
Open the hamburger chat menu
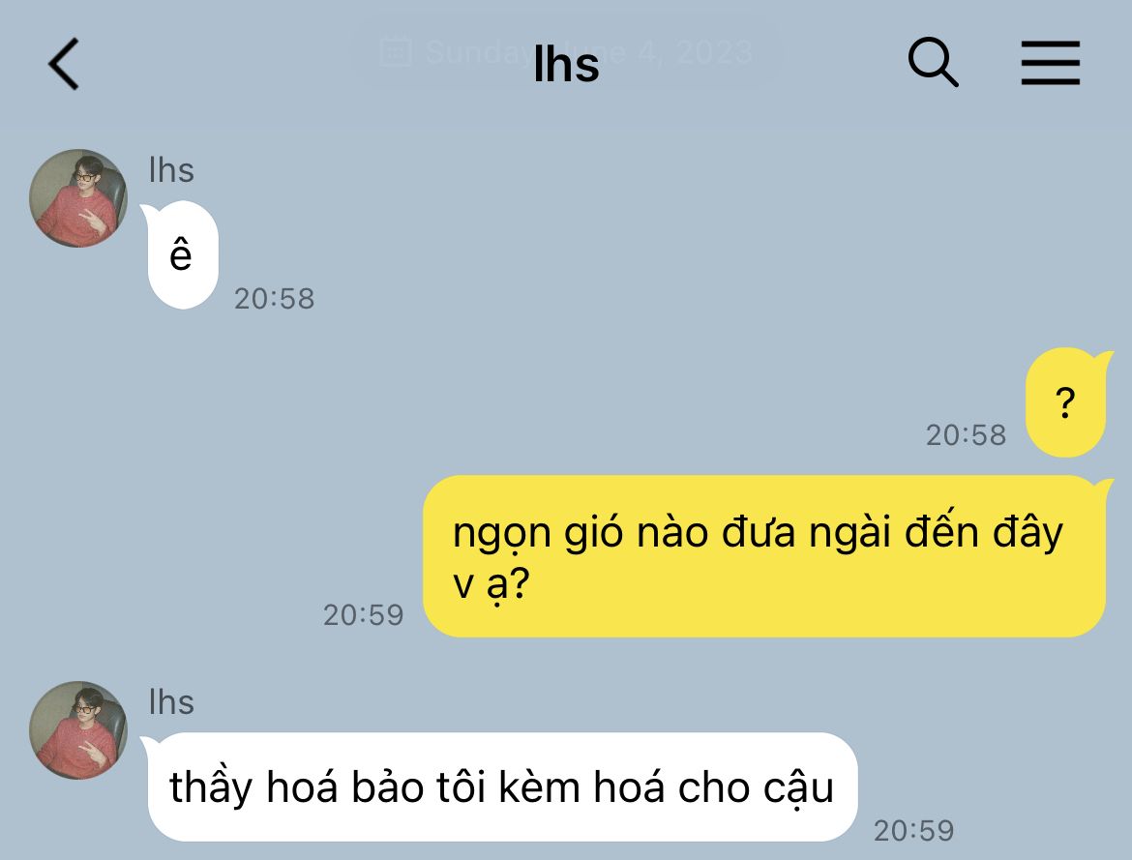point(1050,63)
